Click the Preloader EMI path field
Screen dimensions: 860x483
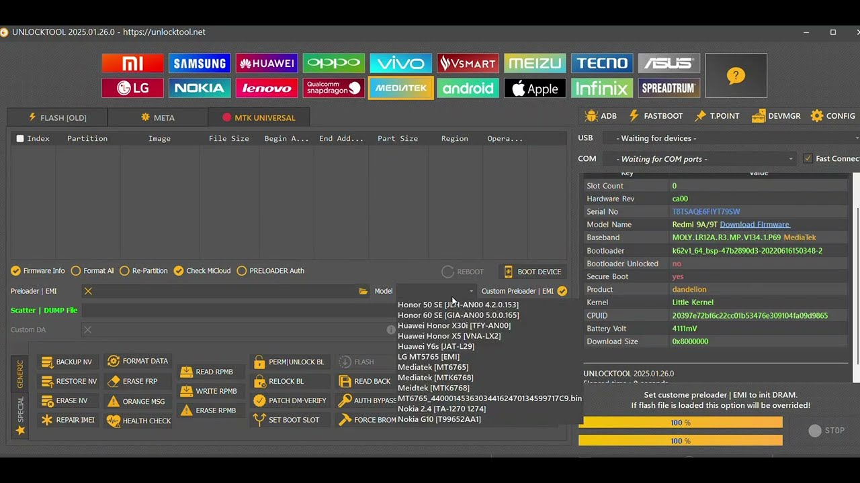[x=226, y=291]
